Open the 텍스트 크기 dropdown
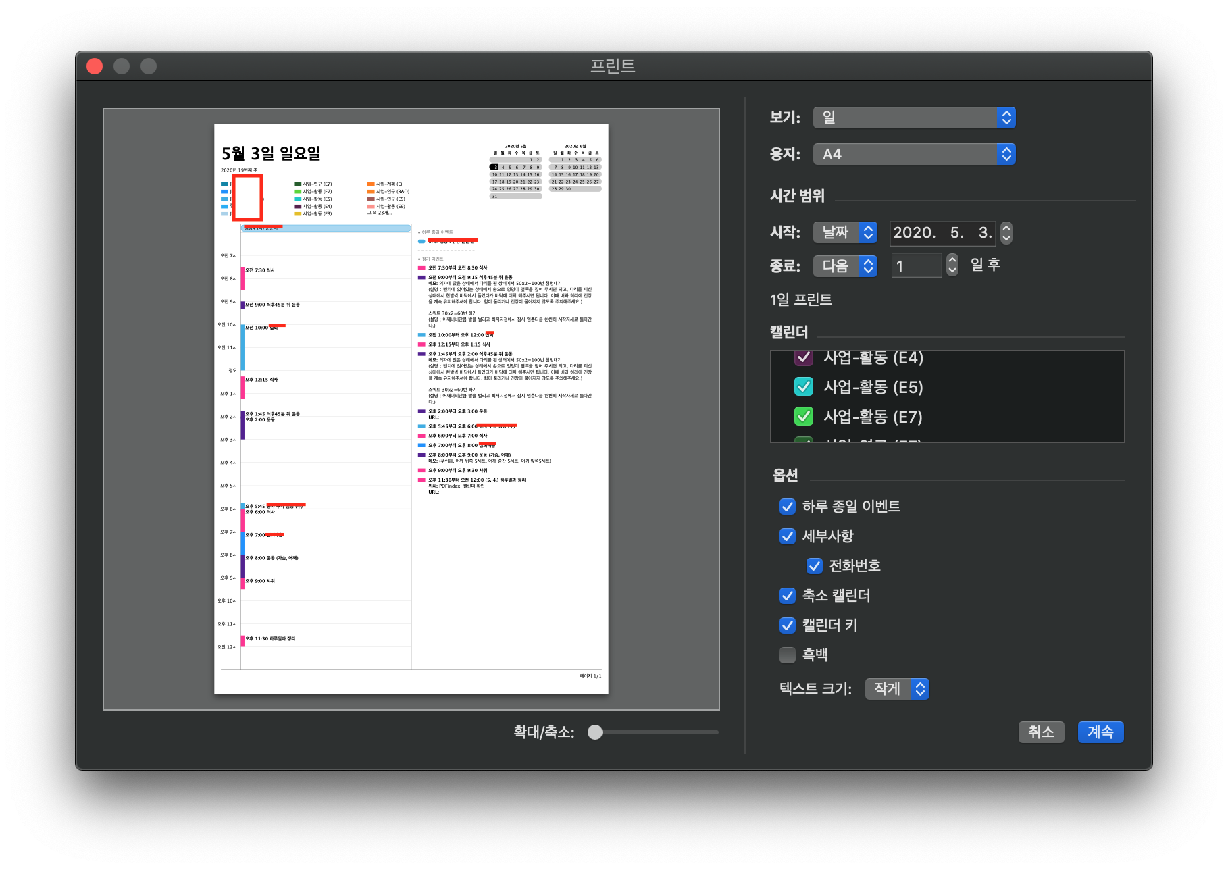This screenshot has width=1228, height=870. 897,688
